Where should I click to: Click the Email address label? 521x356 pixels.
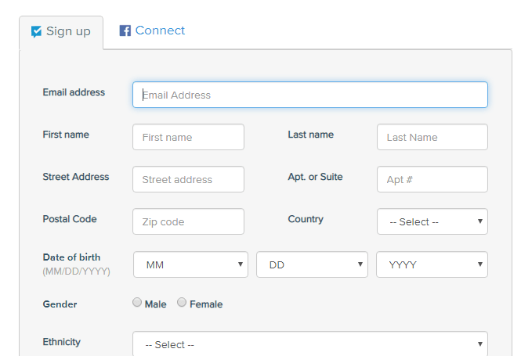[74, 92]
